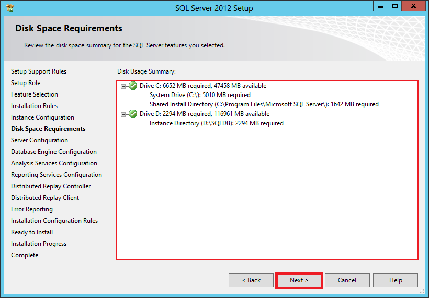Go back with the Back button
The height and width of the screenshot is (298, 429).
pyautogui.click(x=251, y=280)
